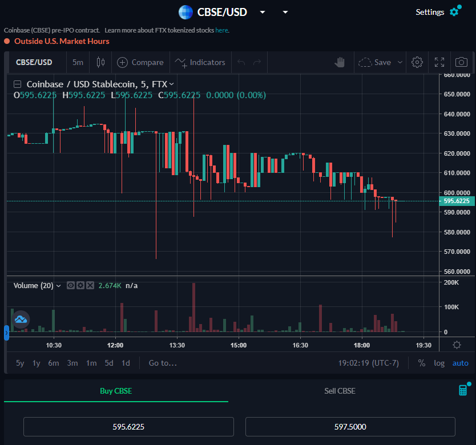Open the 'here' tokenized stocks link
Viewport: 476px width, 445px height.
pyautogui.click(x=221, y=30)
